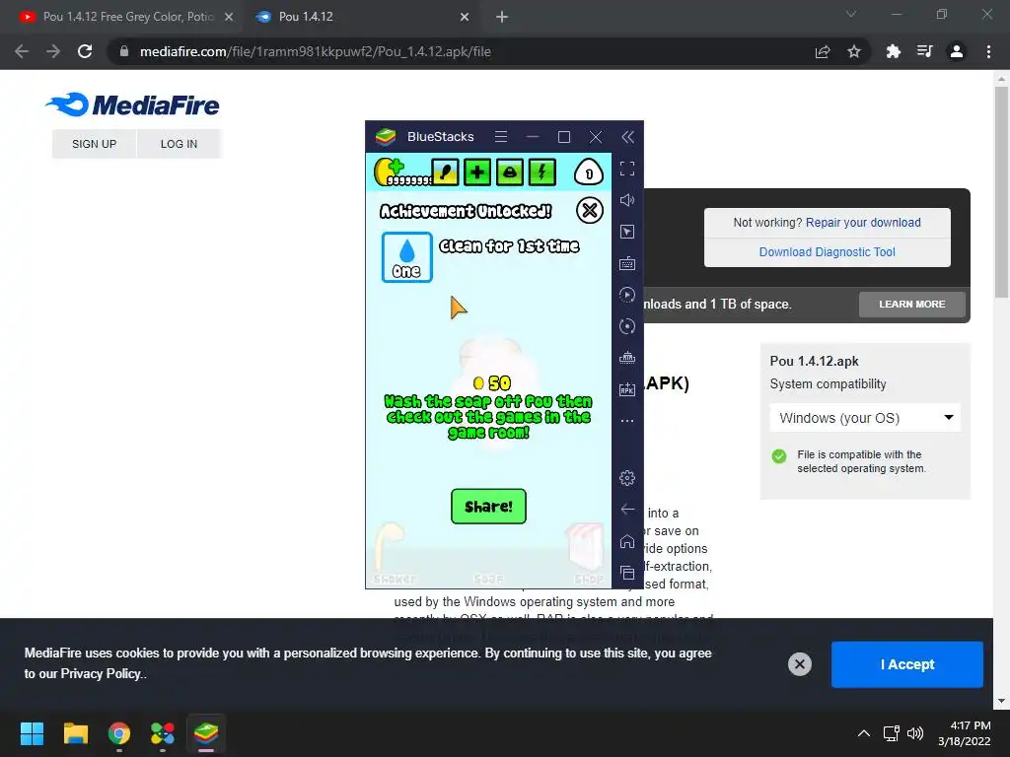Select the Pou 1.4.12 MediaFire tab
The width and height of the screenshot is (1010, 757).
pyautogui.click(x=361, y=17)
